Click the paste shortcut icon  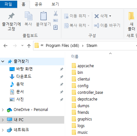[56, 27]
